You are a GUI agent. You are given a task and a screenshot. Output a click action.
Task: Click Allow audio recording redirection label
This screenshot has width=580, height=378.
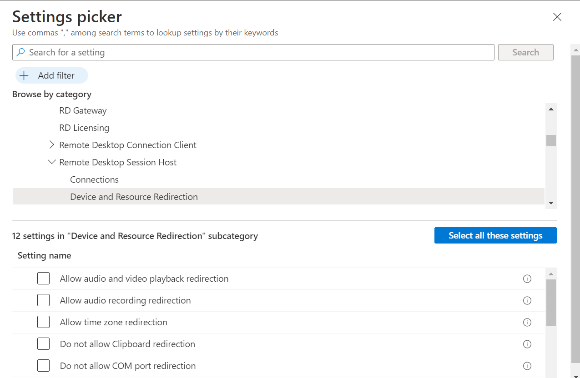click(x=126, y=300)
